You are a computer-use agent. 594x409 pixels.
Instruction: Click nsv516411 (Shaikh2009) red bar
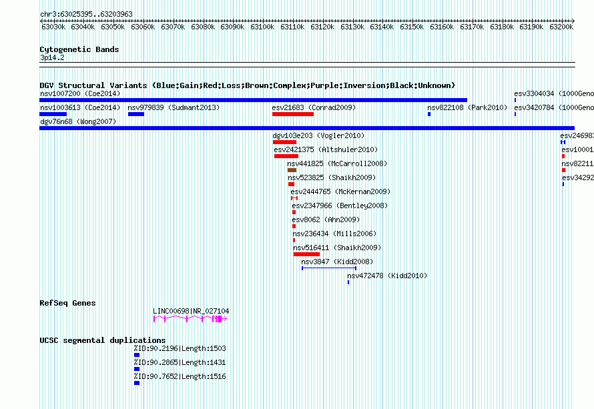[306, 254]
